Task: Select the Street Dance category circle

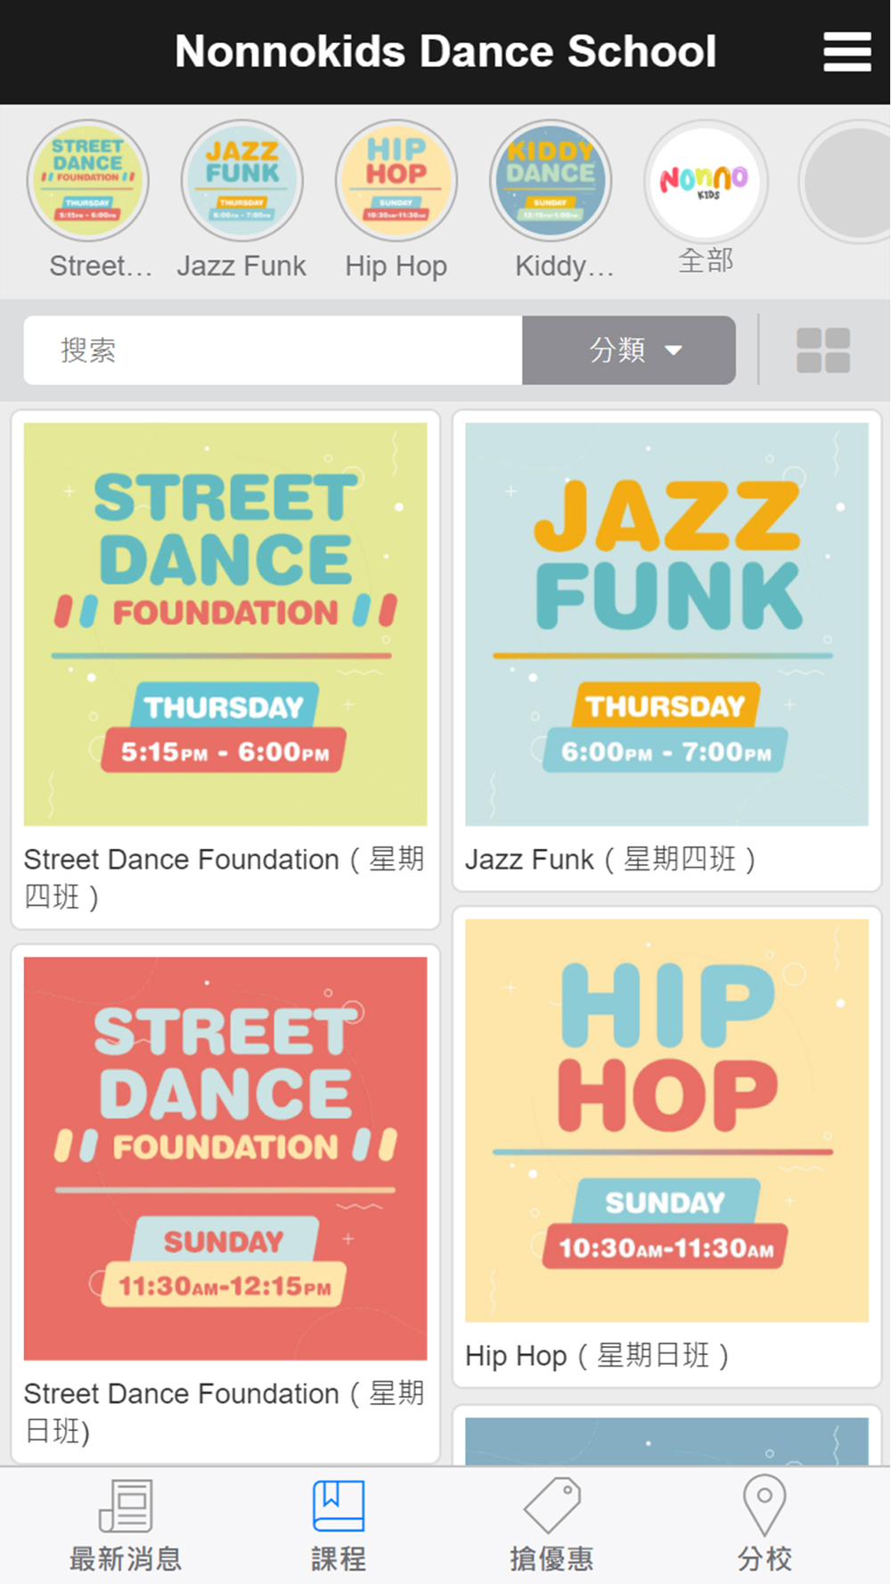Action: tap(87, 181)
